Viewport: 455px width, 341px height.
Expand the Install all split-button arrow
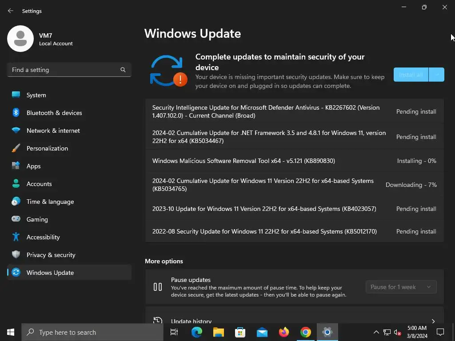pyautogui.click(x=436, y=75)
